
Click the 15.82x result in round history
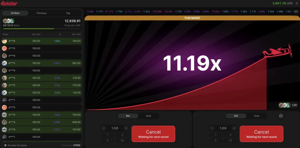(216, 11)
